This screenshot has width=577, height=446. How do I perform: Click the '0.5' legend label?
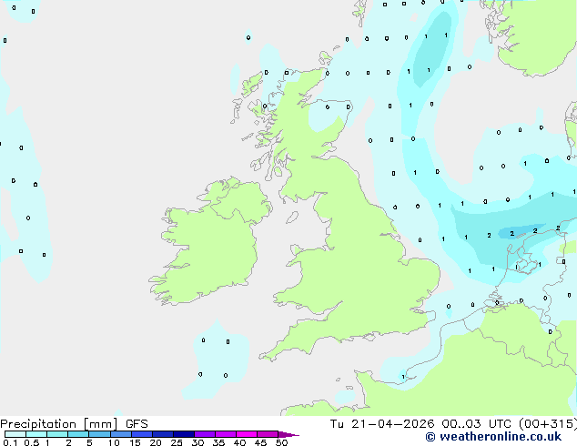(32, 442)
